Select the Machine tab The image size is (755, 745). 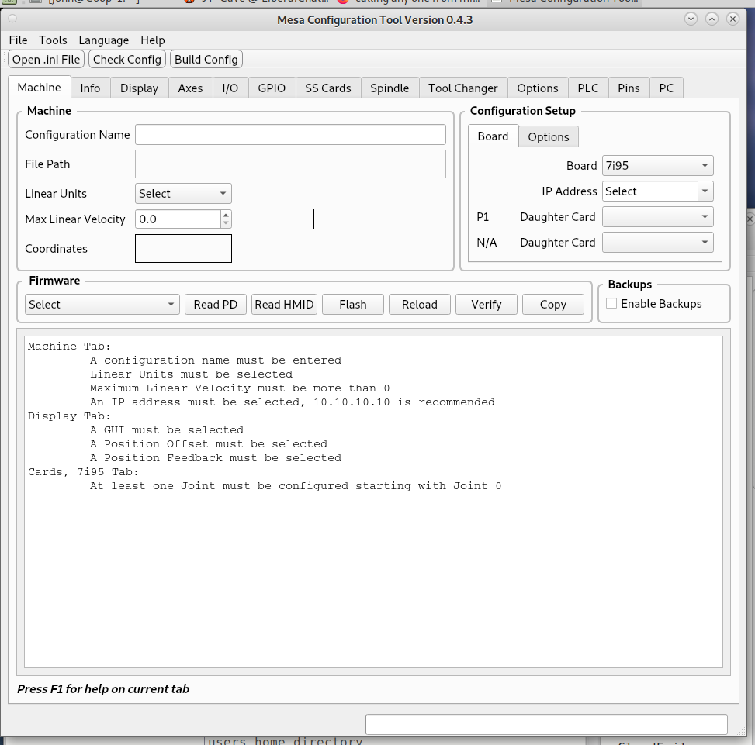pos(39,87)
